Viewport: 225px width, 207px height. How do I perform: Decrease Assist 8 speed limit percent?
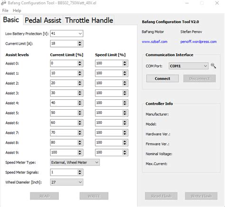coord(125,144)
